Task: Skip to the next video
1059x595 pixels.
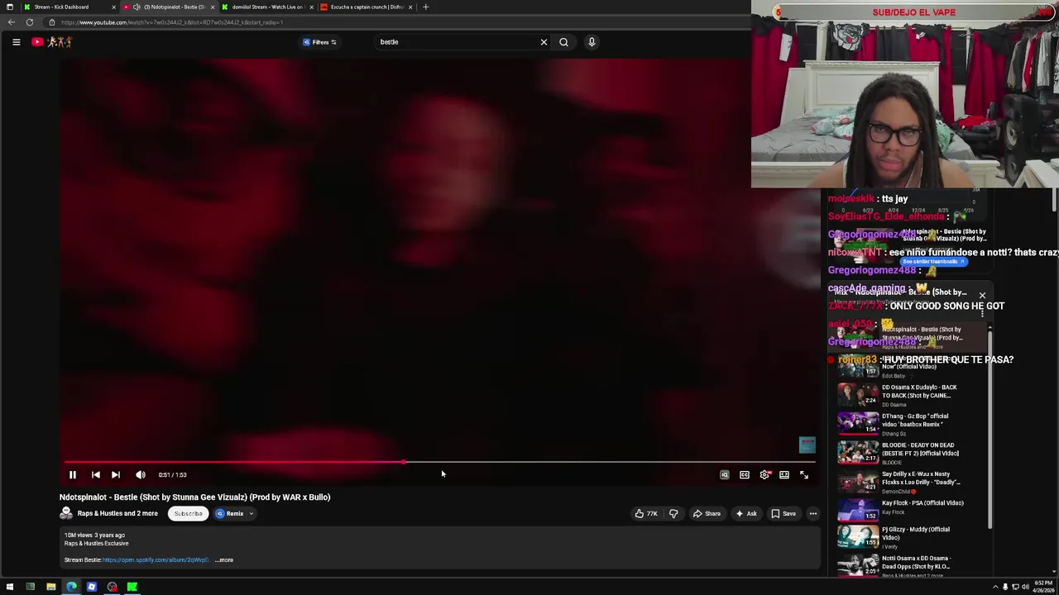Action: tap(116, 474)
